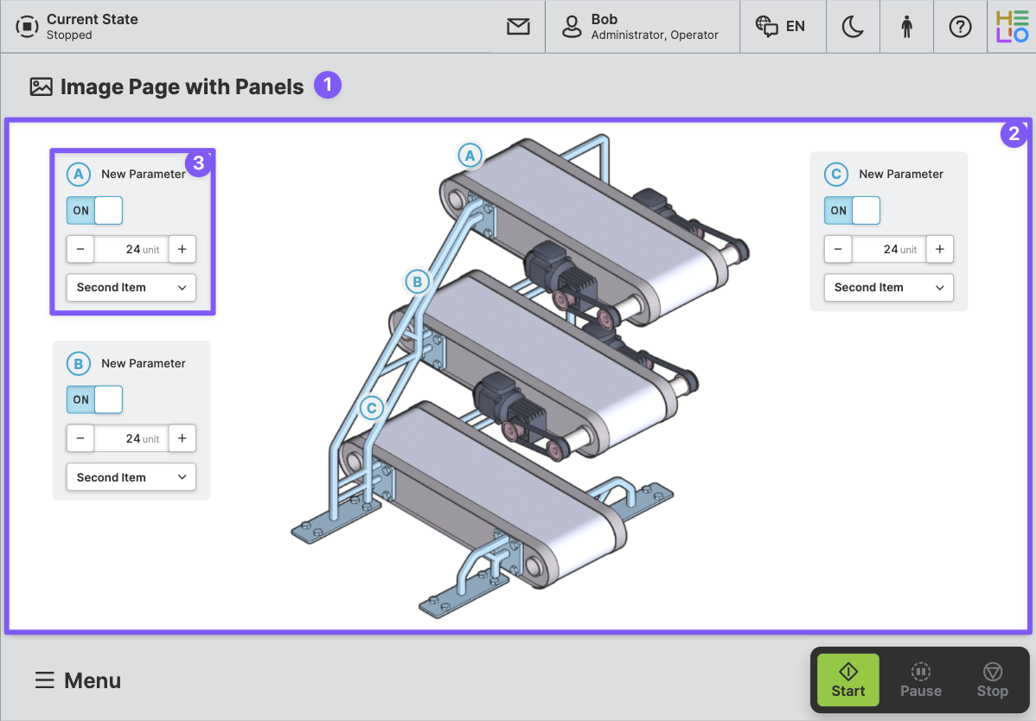Open the accessibility person icon
The width and height of the screenshot is (1036, 721).
coord(906,27)
